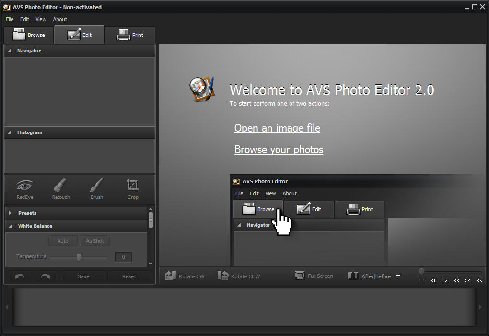This screenshot has width=489, height=336.
Task: Toggle the After|Before comparison view
Action: tap(370, 276)
